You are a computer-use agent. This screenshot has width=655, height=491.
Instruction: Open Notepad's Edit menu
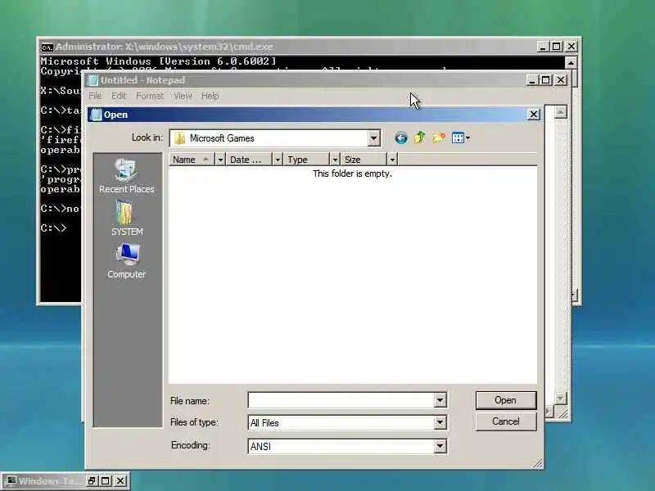(119, 96)
